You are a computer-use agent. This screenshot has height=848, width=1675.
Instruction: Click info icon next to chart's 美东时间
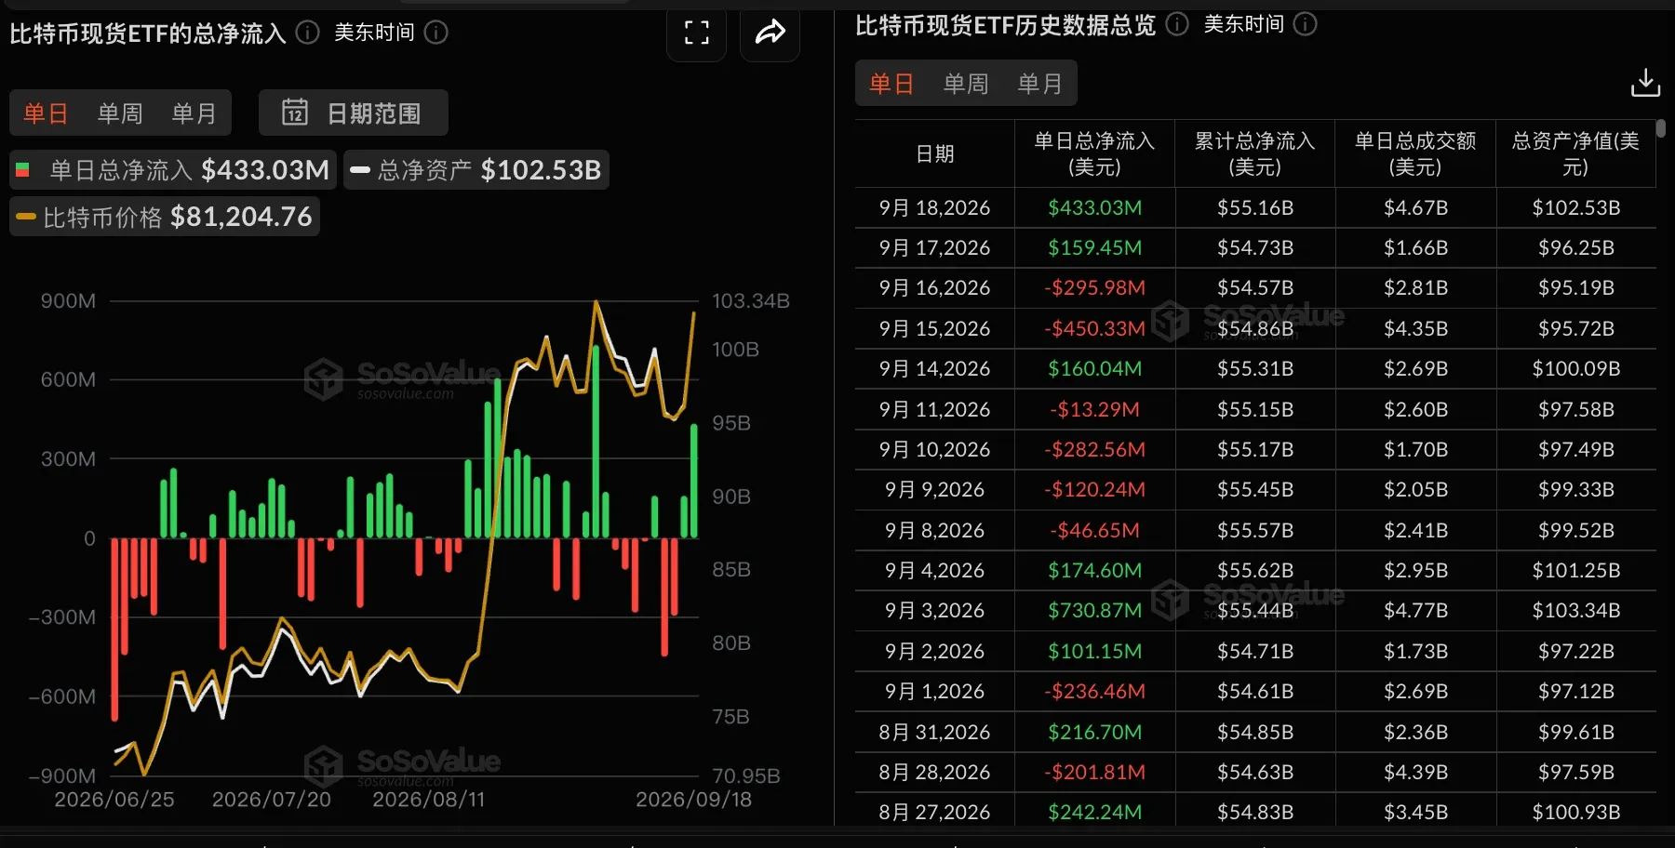coord(436,33)
